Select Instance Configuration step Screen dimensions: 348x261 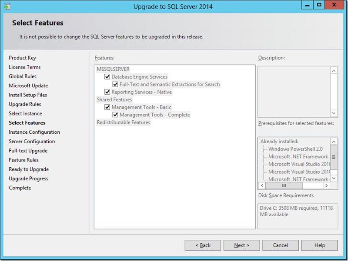pyautogui.click(x=34, y=132)
